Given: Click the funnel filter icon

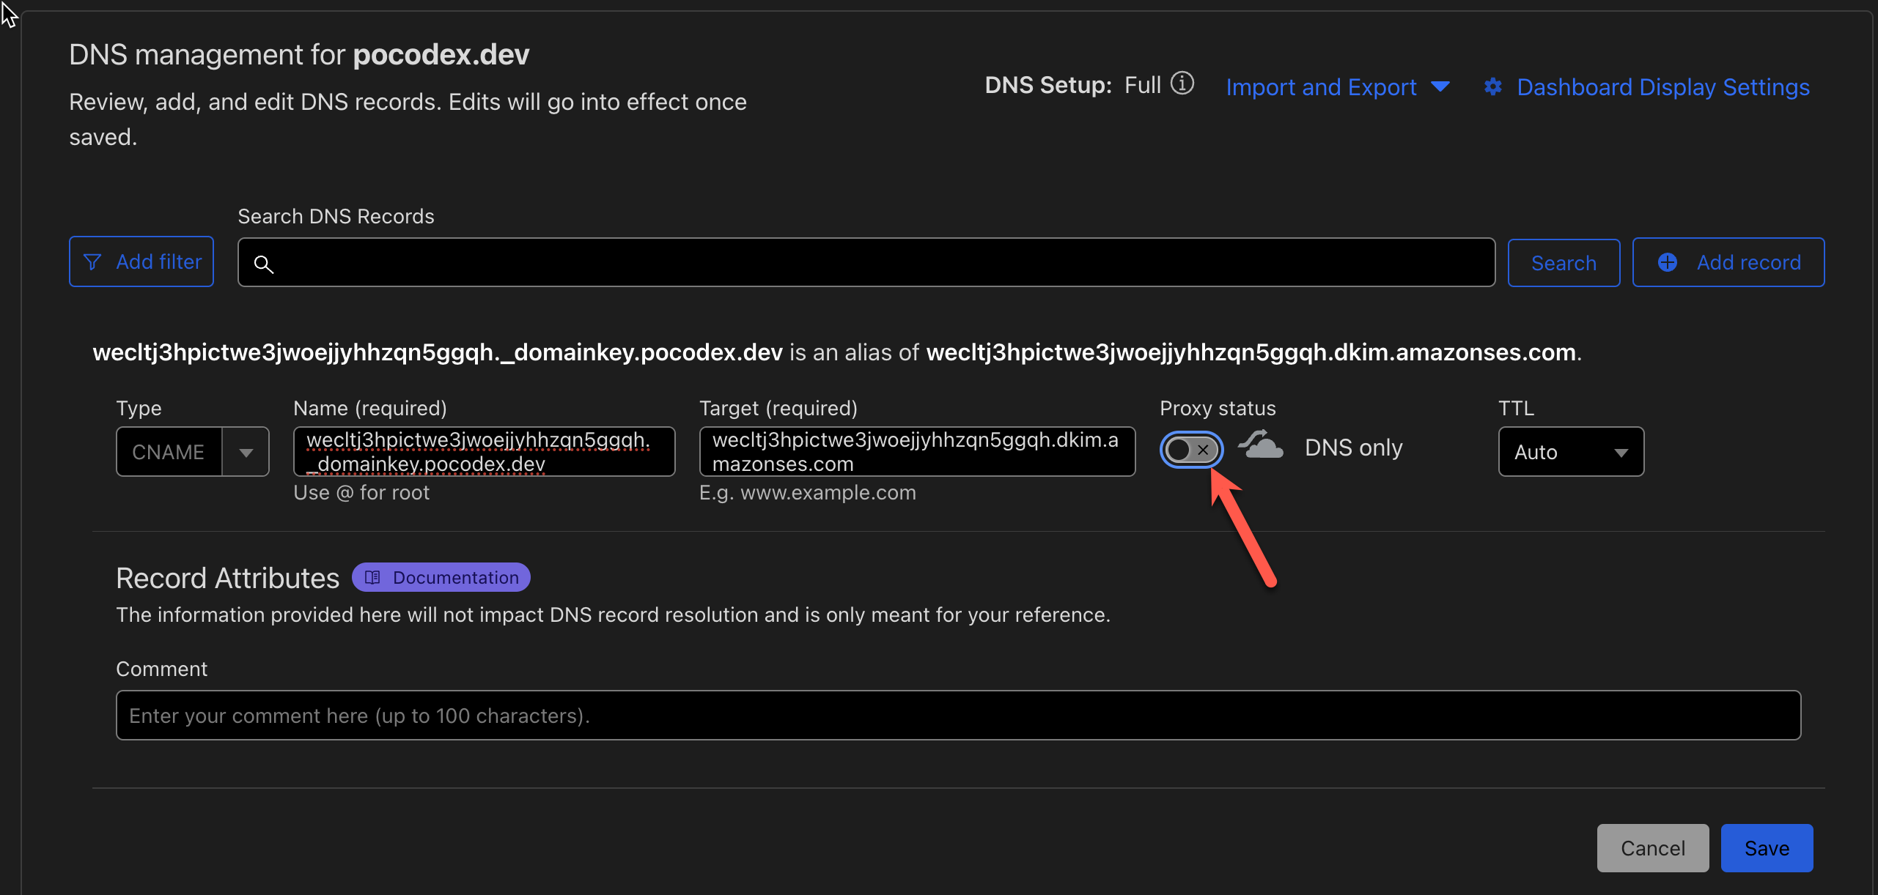Looking at the screenshot, I should (x=92, y=261).
